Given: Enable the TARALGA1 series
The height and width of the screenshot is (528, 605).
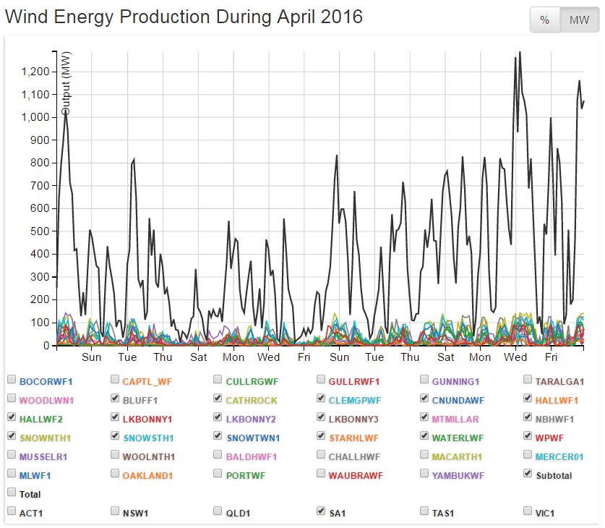Looking at the screenshot, I should tap(528, 378).
